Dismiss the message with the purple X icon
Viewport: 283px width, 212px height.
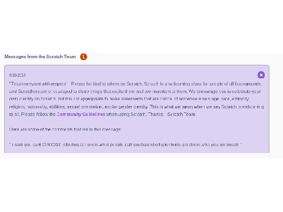pyautogui.click(x=261, y=75)
